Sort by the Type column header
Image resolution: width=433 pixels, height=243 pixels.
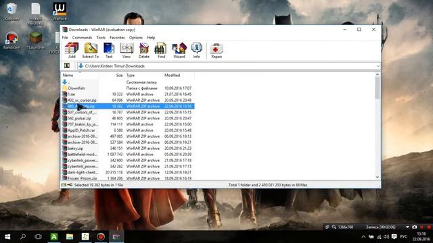click(x=143, y=75)
